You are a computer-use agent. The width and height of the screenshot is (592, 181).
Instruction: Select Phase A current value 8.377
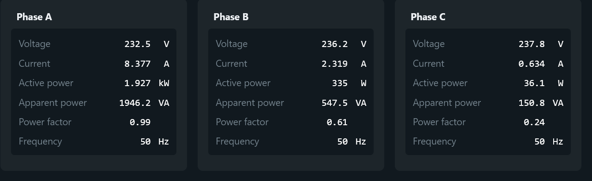[138, 64]
